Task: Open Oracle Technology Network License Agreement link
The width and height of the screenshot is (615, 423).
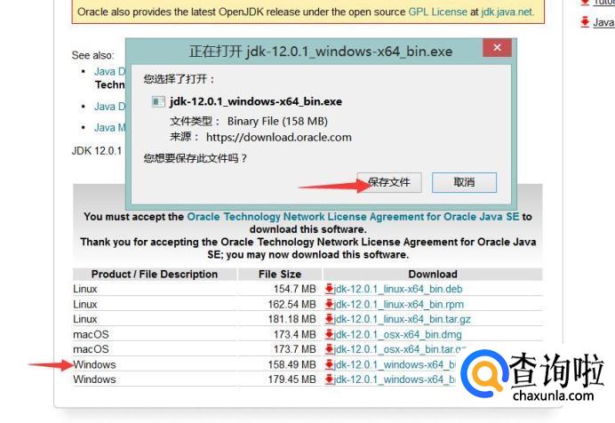Action: click(x=353, y=217)
